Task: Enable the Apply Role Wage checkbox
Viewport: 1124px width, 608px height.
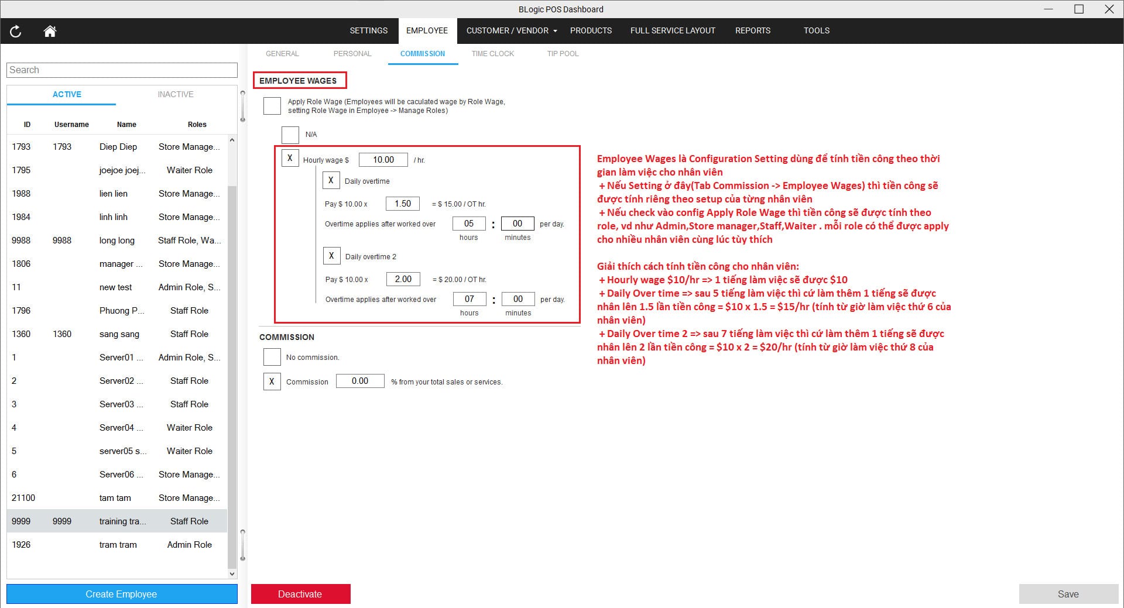Action: (x=272, y=106)
